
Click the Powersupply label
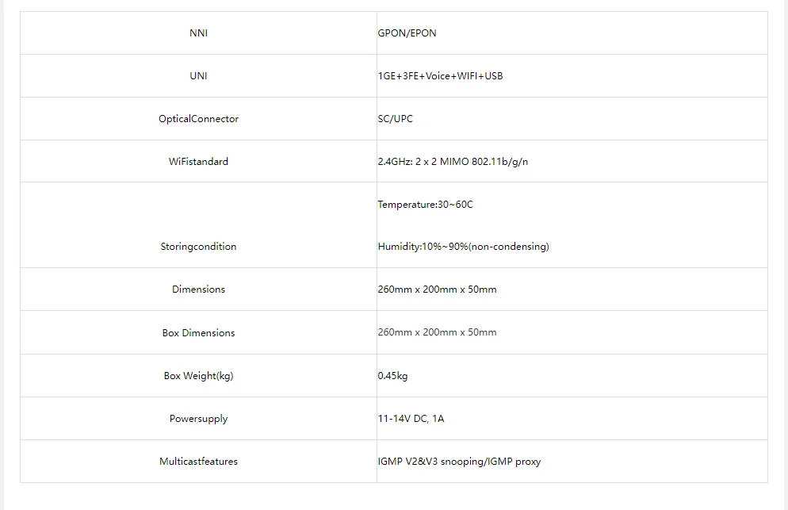coord(198,419)
